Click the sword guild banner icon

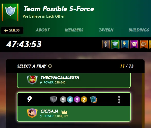106,45
